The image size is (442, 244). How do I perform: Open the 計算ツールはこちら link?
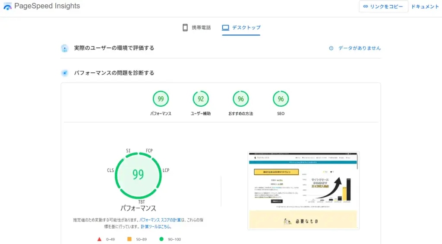coord(156,226)
